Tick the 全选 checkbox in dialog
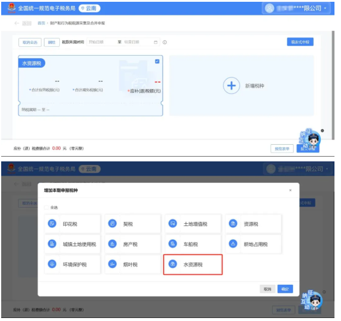Image resolution: width=341 pixels, height=321 pixels. 46,207
